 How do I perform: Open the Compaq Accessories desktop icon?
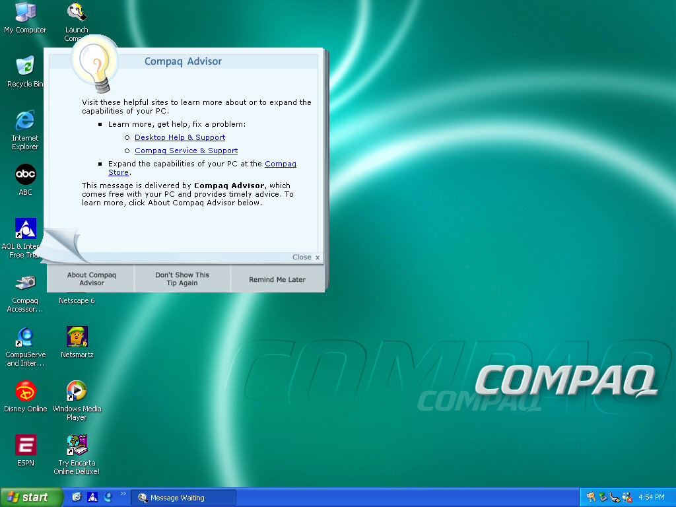click(x=25, y=283)
